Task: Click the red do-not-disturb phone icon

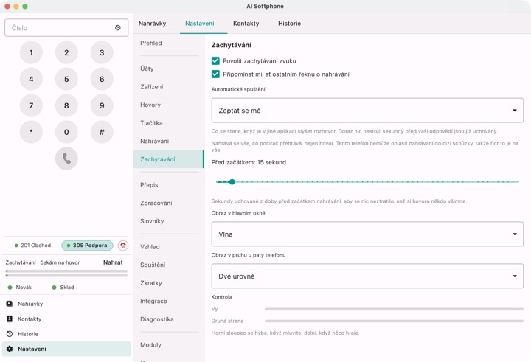Action: (123, 246)
